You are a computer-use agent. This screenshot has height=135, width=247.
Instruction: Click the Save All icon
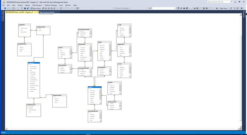28,8
